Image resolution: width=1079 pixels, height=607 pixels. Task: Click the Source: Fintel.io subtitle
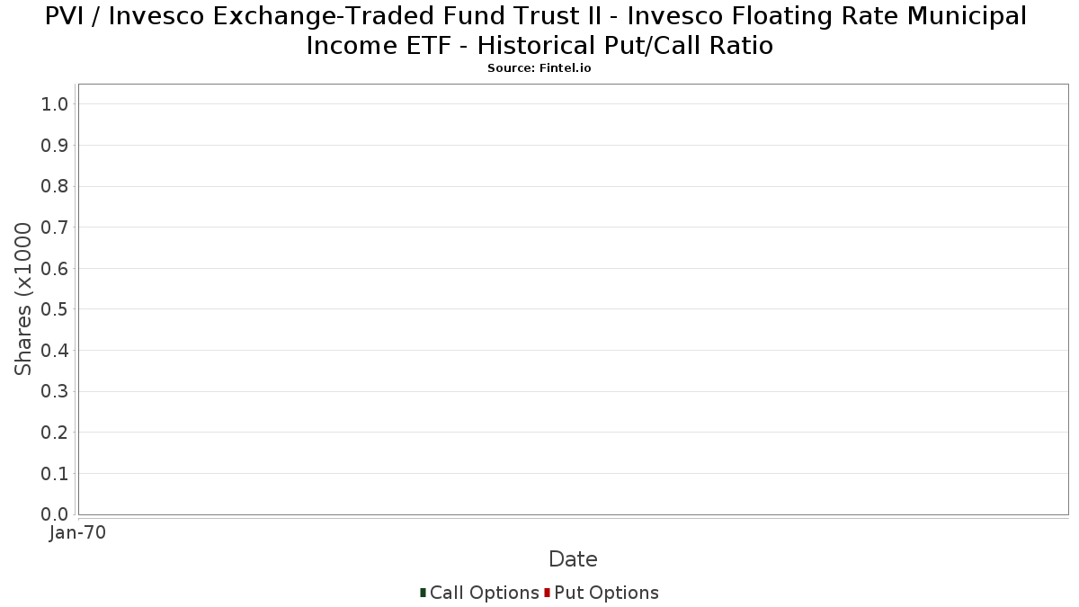click(539, 68)
